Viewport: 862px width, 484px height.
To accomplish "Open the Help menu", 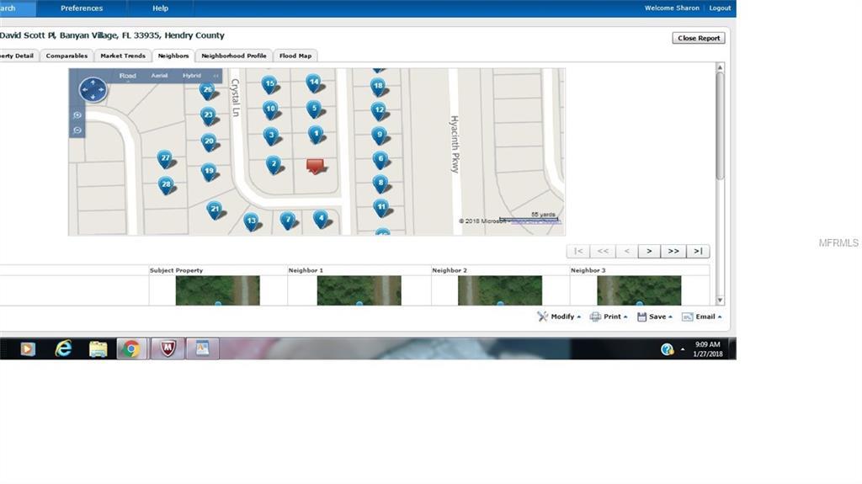I will click(160, 8).
